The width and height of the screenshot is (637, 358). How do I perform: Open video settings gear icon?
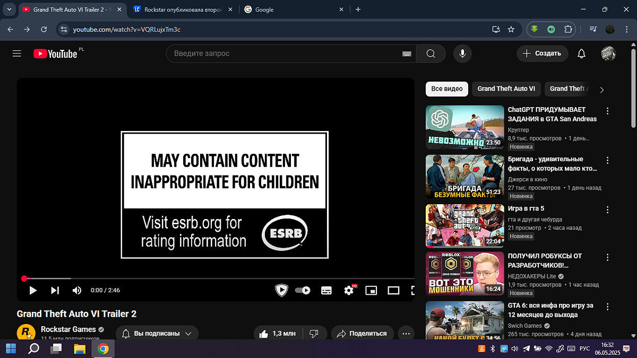coord(349,290)
